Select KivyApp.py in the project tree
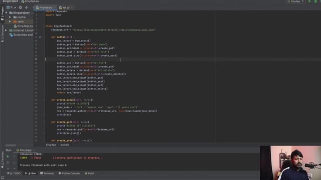 (23, 26)
